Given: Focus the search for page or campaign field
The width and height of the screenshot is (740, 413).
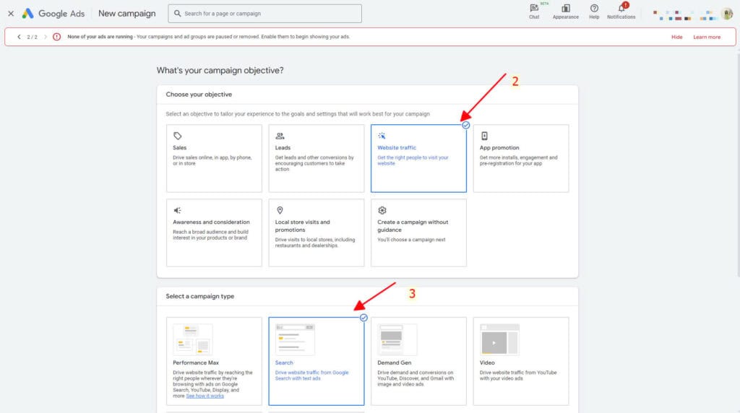Looking at the screenshot, I should (264, 14).
